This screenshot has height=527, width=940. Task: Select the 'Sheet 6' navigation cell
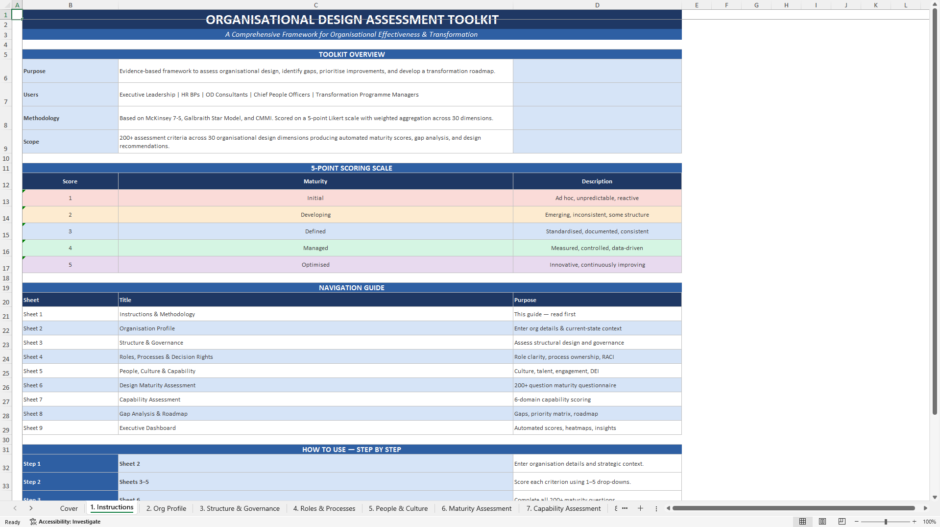pyautogui.click(x=70, y=385)
